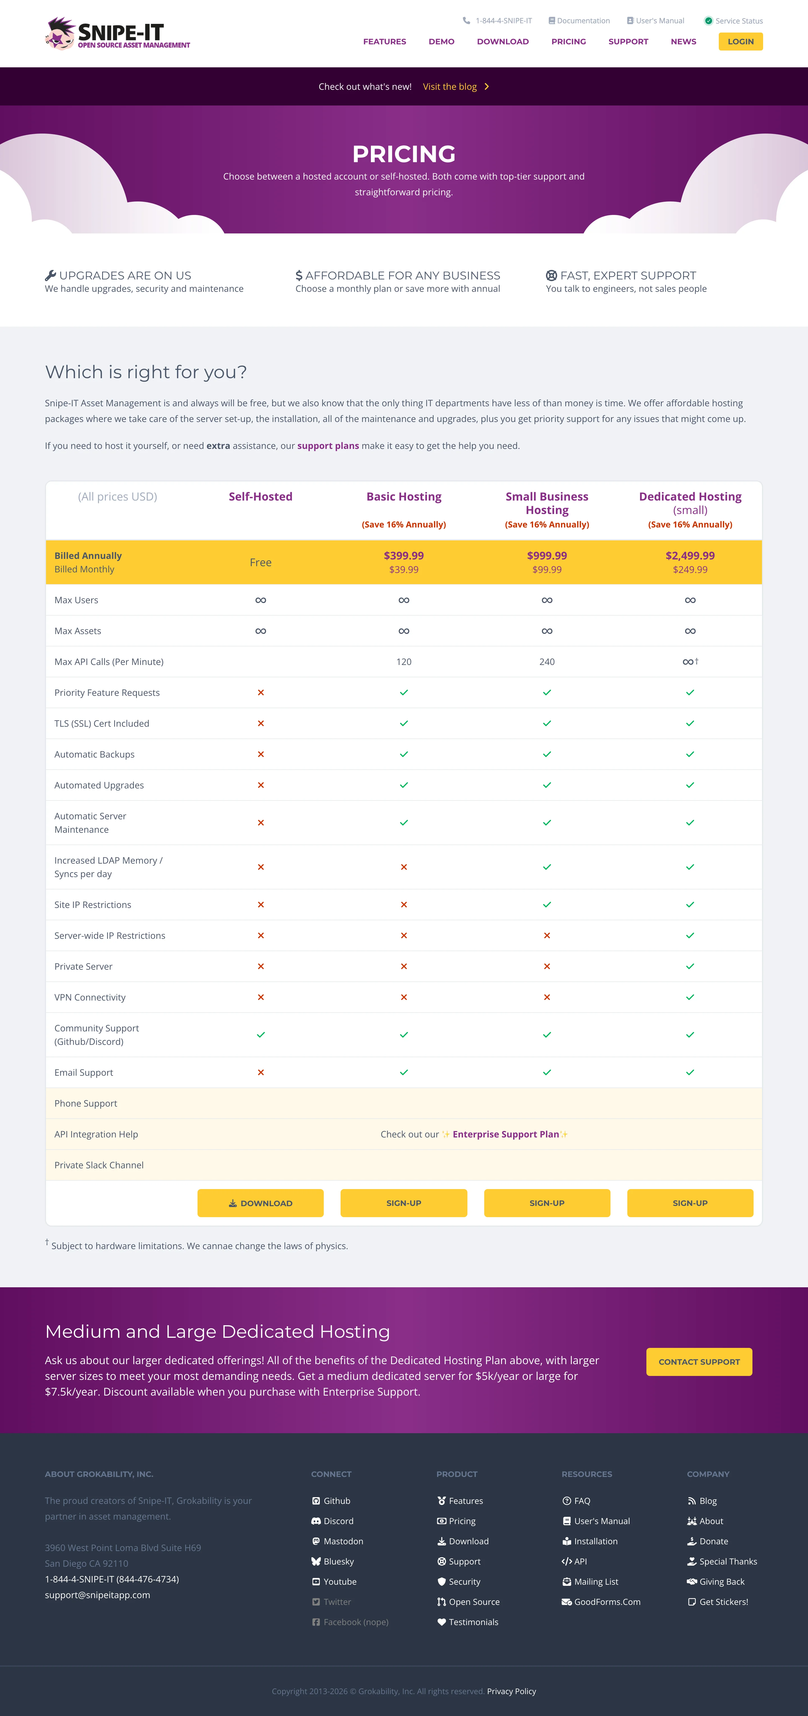Click the Discord icon in Connect section
The width and height of the screenshot is (808, 1716).
pyautogui.click(x=316, y=1521)
